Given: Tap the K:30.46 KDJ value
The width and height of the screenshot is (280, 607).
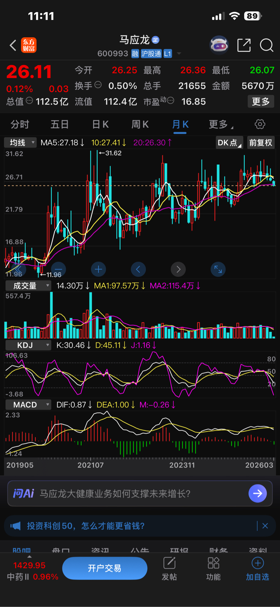Looking at the screenshot, I should tap(73, 345).
